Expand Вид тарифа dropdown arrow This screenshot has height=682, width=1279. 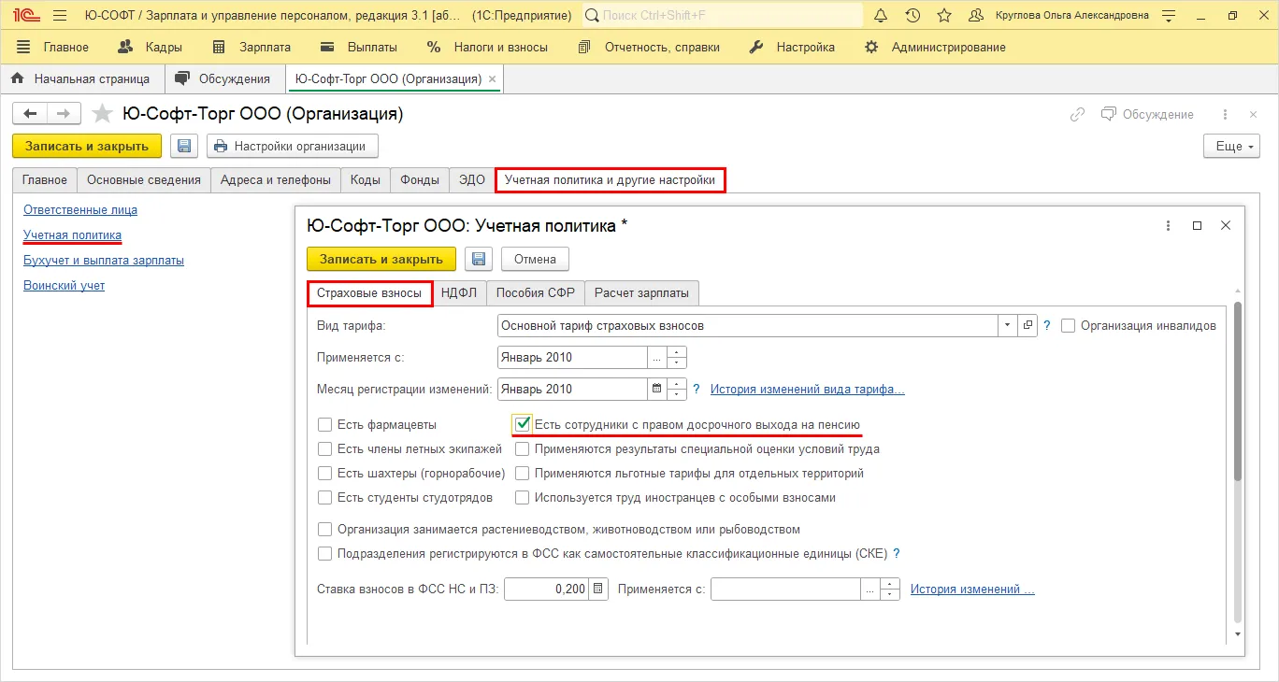[x=1008, y=326]
